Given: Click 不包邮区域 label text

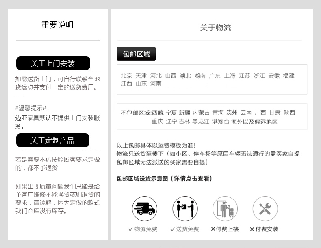Looking at the screenshot, I should click(x=136, y=113).
